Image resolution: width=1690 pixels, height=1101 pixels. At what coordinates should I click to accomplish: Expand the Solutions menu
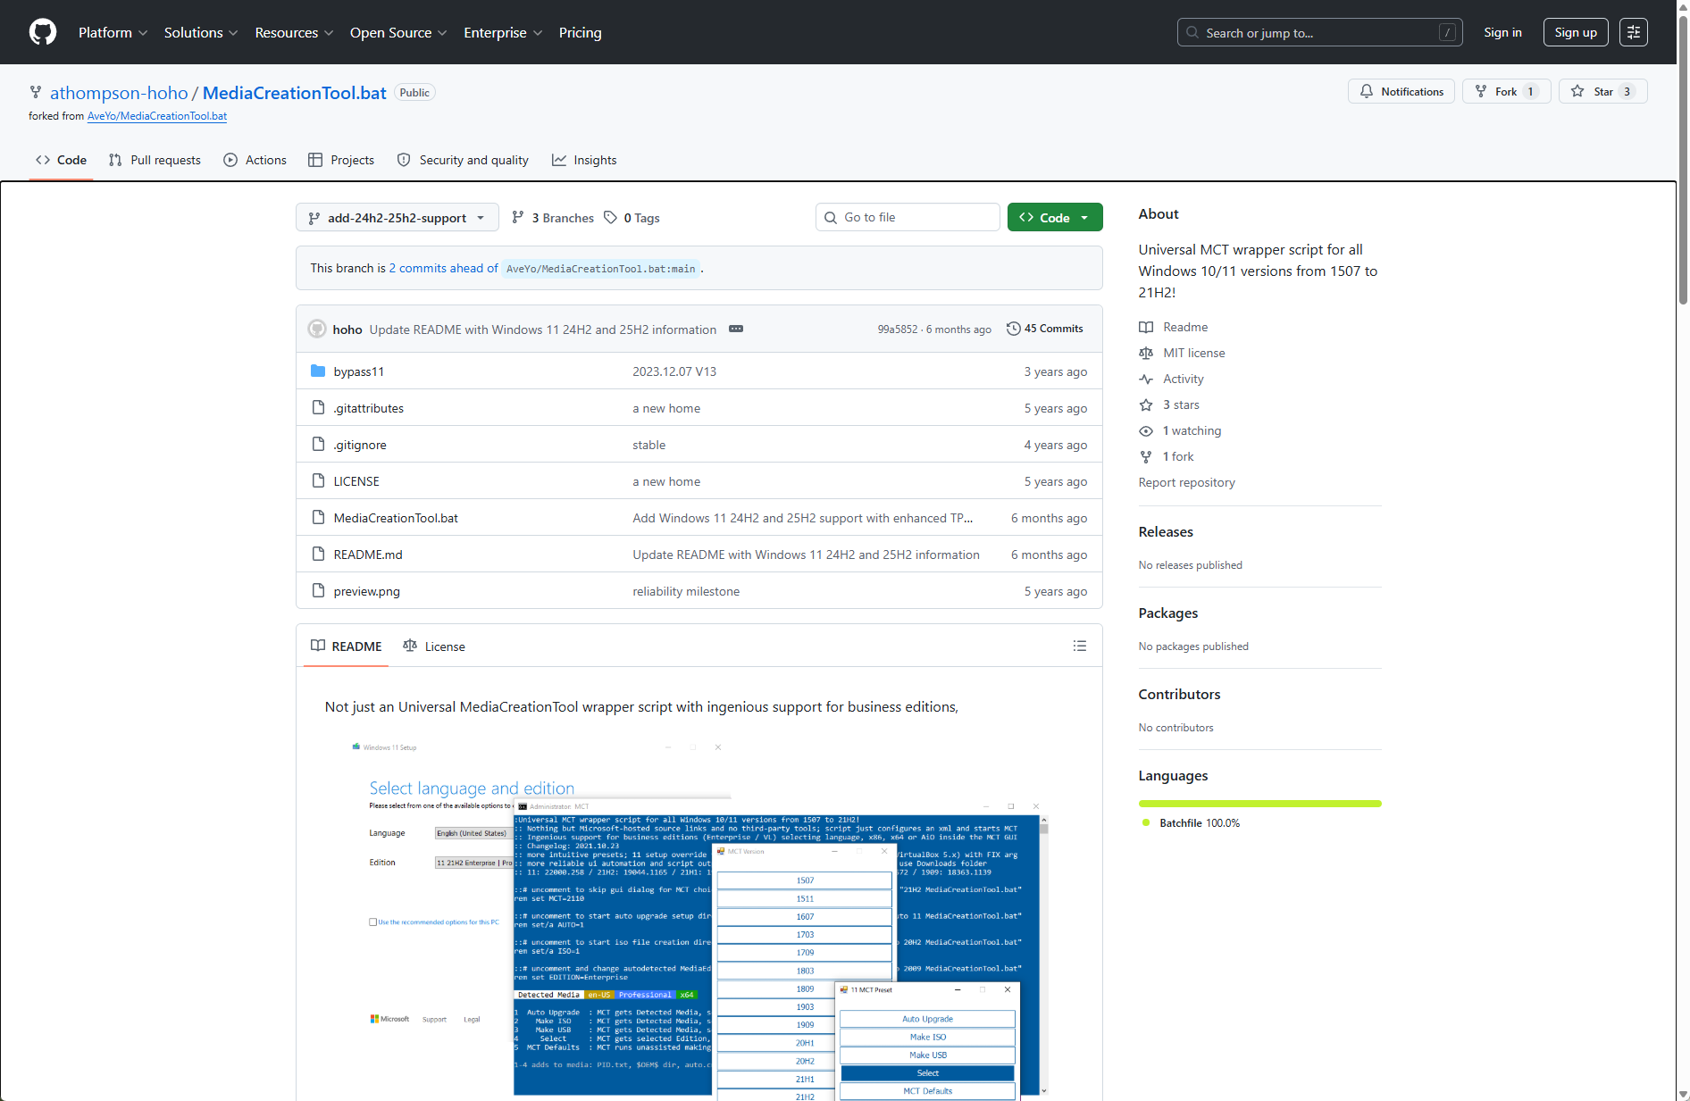click(x=201, y=32)
